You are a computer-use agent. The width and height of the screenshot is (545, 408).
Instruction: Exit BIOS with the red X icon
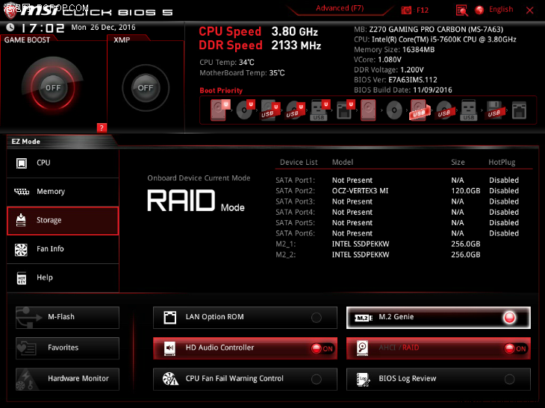pyautogui.click(x=530, y=10)
